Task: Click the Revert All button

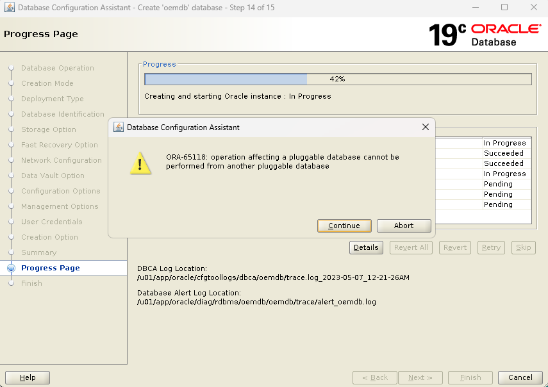Action: tap(411, 247)
